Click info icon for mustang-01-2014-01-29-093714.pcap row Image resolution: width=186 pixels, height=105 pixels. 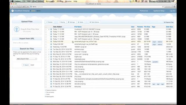51,29
